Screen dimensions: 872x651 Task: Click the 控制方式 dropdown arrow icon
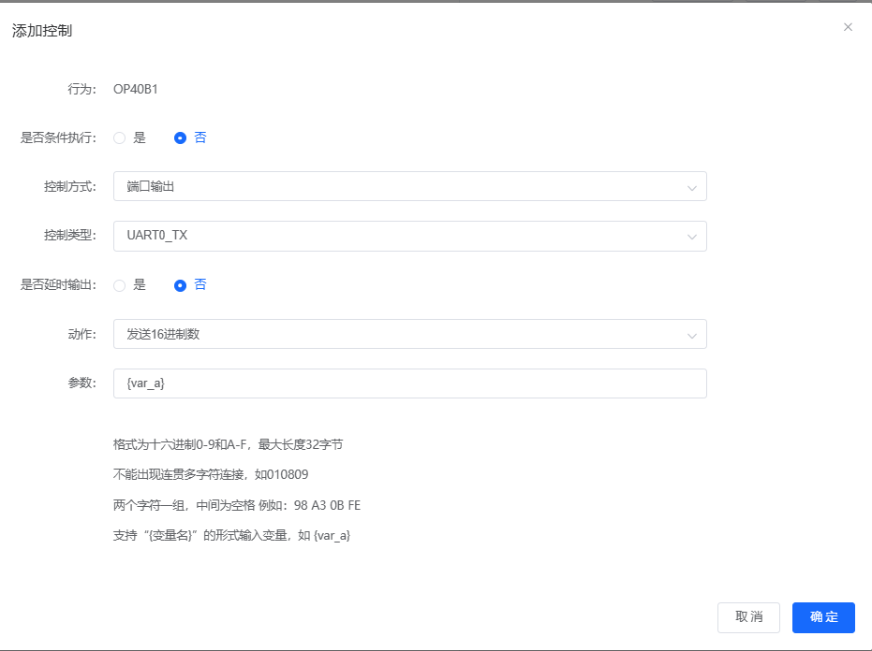coord(692,186)
